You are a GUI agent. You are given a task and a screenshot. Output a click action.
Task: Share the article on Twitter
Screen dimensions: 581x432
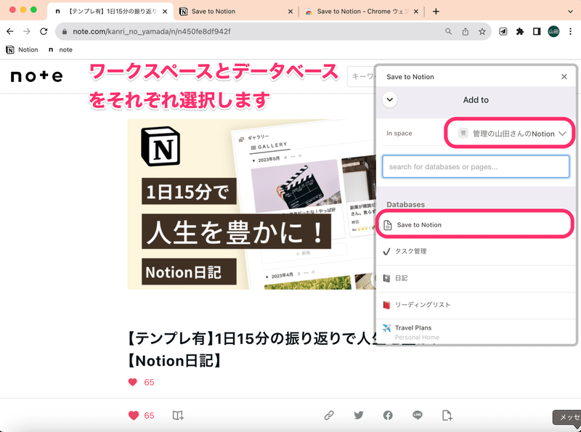coord(358,415)
